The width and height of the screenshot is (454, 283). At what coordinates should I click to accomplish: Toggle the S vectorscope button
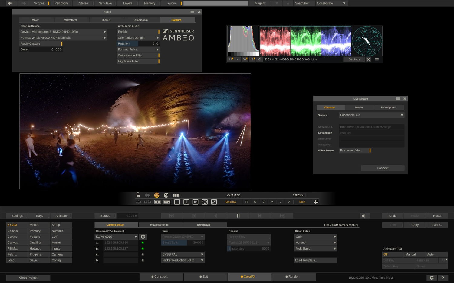coord(253,59)
